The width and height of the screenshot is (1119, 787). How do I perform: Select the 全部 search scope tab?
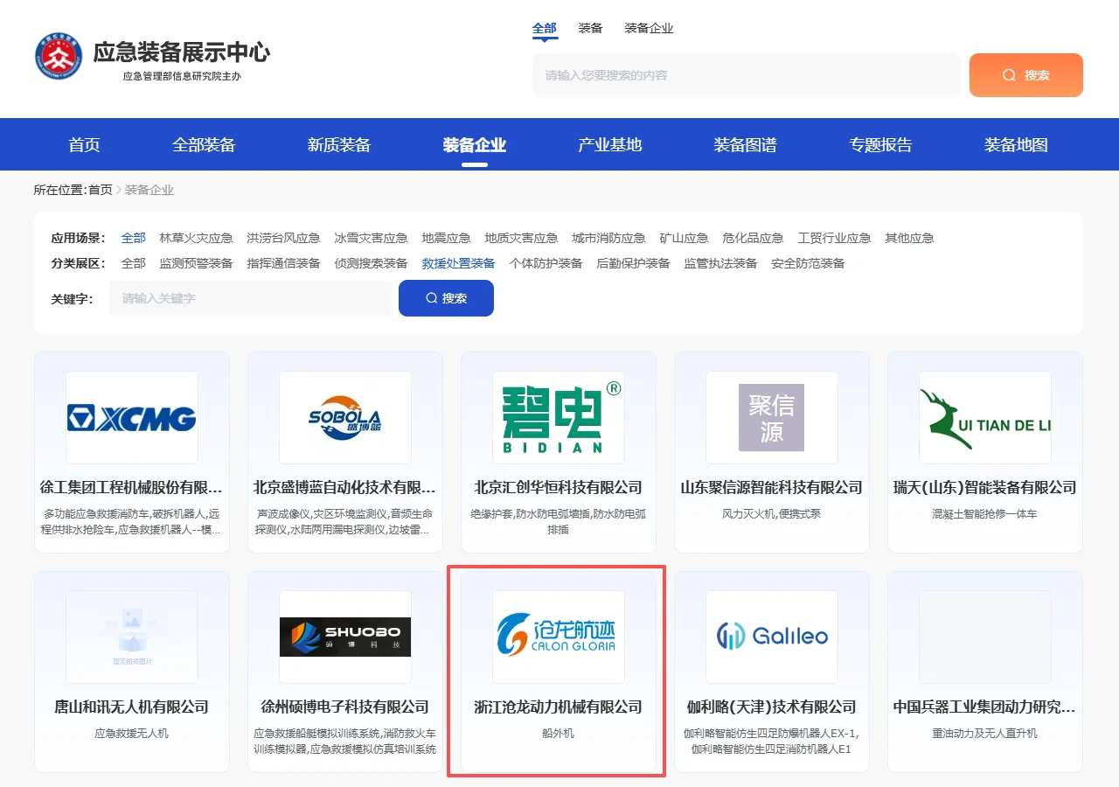click(545, 28)
